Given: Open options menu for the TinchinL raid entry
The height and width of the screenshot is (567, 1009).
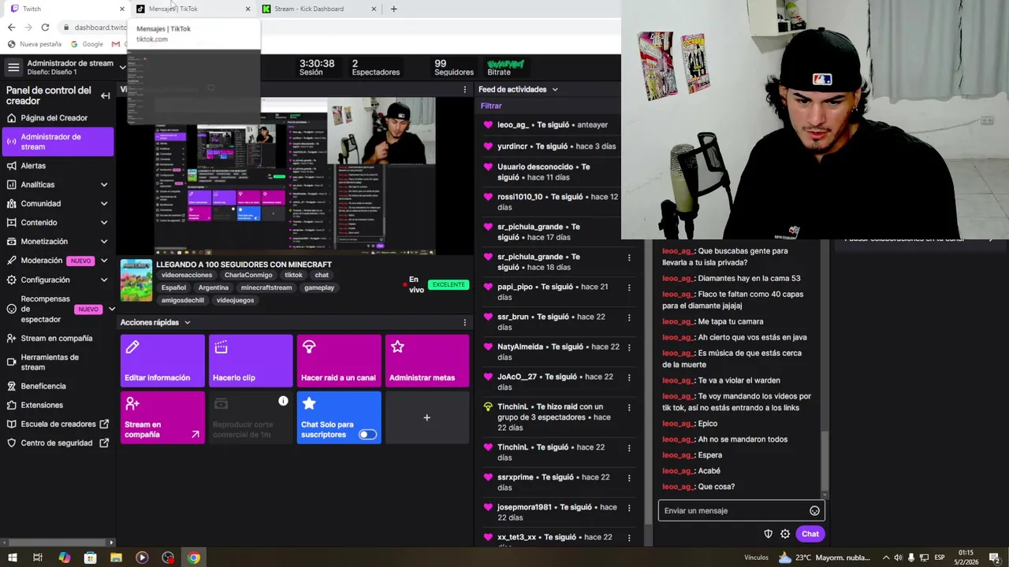Looking at the screenshot, I should (x=629, y=408).
